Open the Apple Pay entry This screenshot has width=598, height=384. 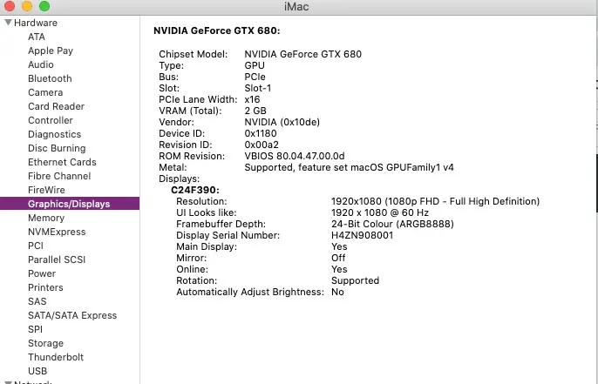click(51, 51)
